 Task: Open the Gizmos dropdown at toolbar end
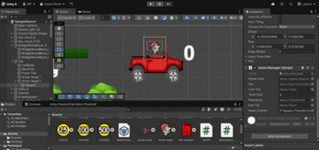241,18
